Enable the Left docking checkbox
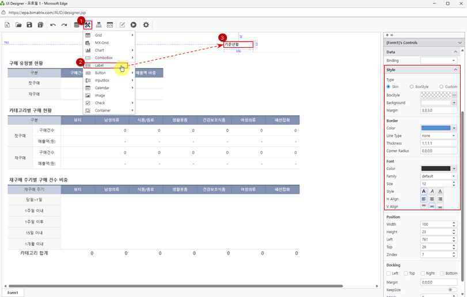467x297 pixels. (389, 273)
